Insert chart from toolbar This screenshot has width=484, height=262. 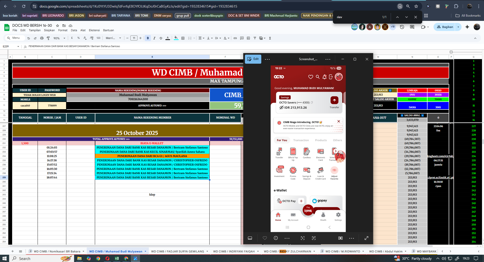click(248, 38)
